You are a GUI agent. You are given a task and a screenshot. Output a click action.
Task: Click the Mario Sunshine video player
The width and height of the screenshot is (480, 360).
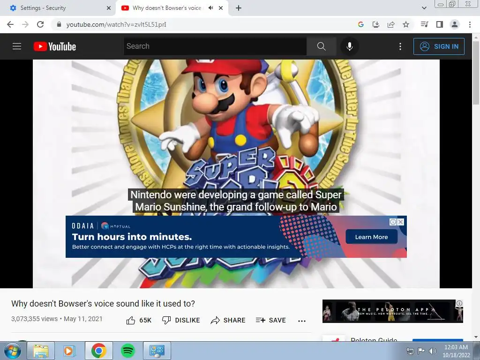236,173
